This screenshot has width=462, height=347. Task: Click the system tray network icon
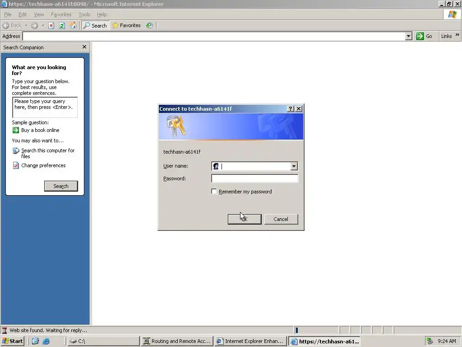click(430, 341)
